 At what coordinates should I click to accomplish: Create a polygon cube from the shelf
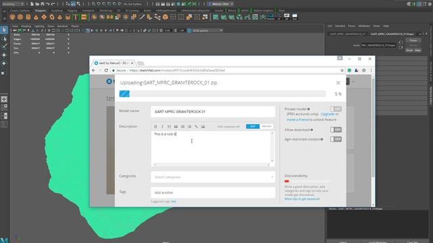pyautogui.click(x=20, y=17)
